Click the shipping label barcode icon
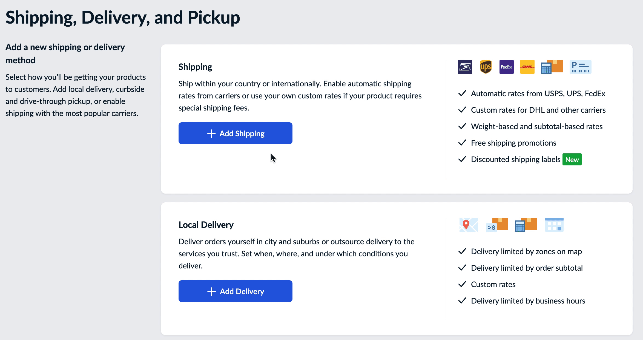 point(580,67)
